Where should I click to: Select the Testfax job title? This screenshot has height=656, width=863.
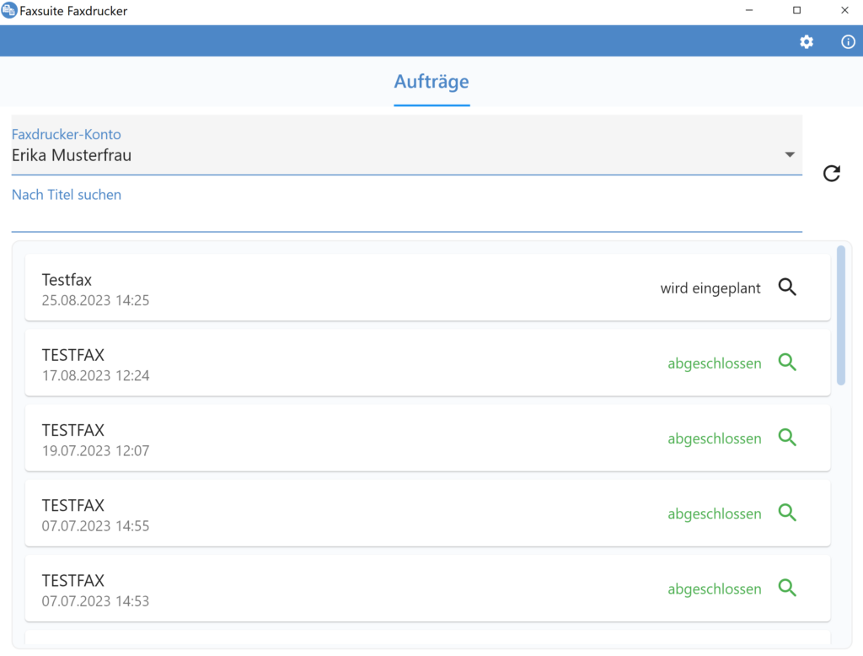pos(67,280)
